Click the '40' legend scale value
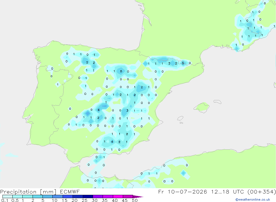276x202 pixels. 115,200
